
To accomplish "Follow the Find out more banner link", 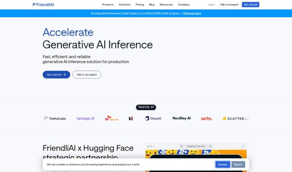I will (x=192, y=13).
